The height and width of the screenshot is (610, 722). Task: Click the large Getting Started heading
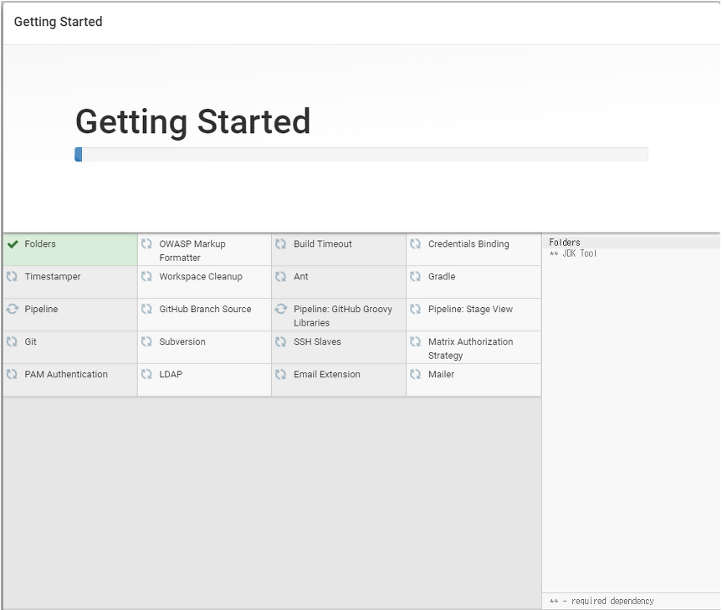click(x=193, y=121)
